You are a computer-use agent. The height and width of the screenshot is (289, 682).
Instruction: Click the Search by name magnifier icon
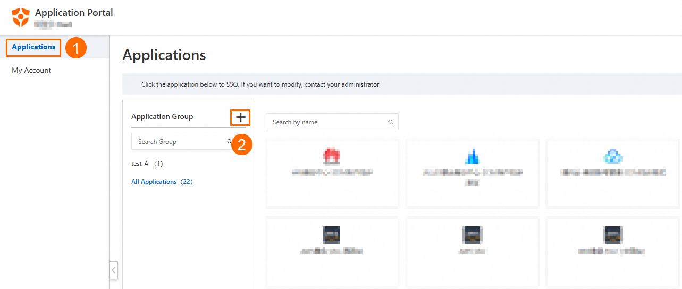390,122
